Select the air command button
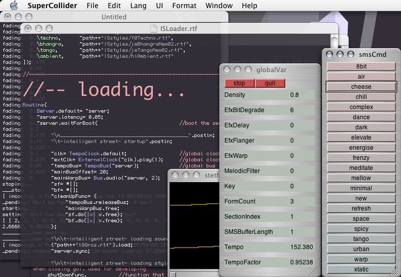 click(361, 77)
